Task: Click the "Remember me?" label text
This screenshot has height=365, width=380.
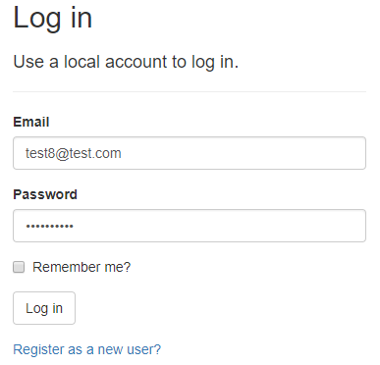Action: 81,267
